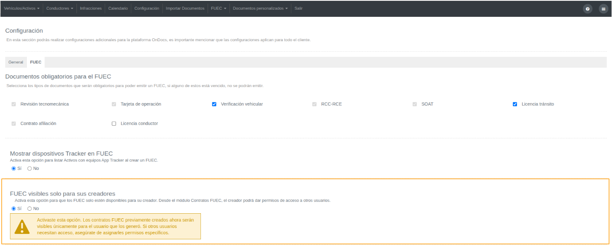612x249 pixels.
Task: Uncheck Verificación vehicular checkbox
Action: 214,104
